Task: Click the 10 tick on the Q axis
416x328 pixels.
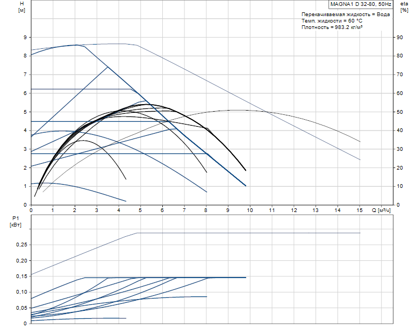Action: [x=249, y=210]
